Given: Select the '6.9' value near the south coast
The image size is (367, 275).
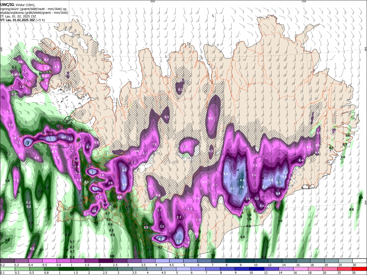Looking at the screenshot, I should coord(161,239).
